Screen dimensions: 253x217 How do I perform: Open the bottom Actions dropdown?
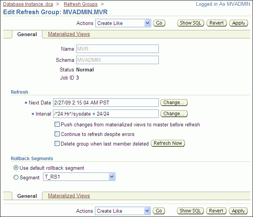[x=123, y=211]
